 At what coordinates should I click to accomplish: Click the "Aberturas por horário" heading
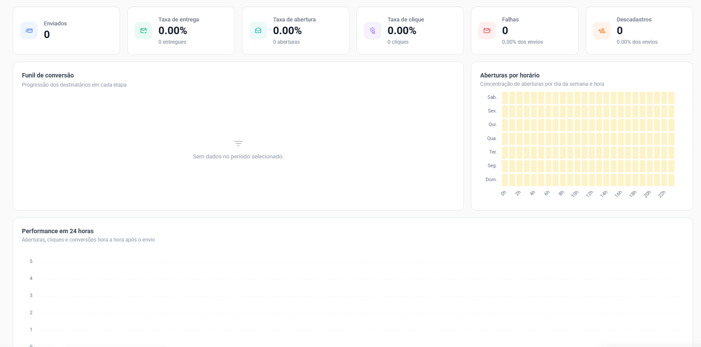click(510, 75)
